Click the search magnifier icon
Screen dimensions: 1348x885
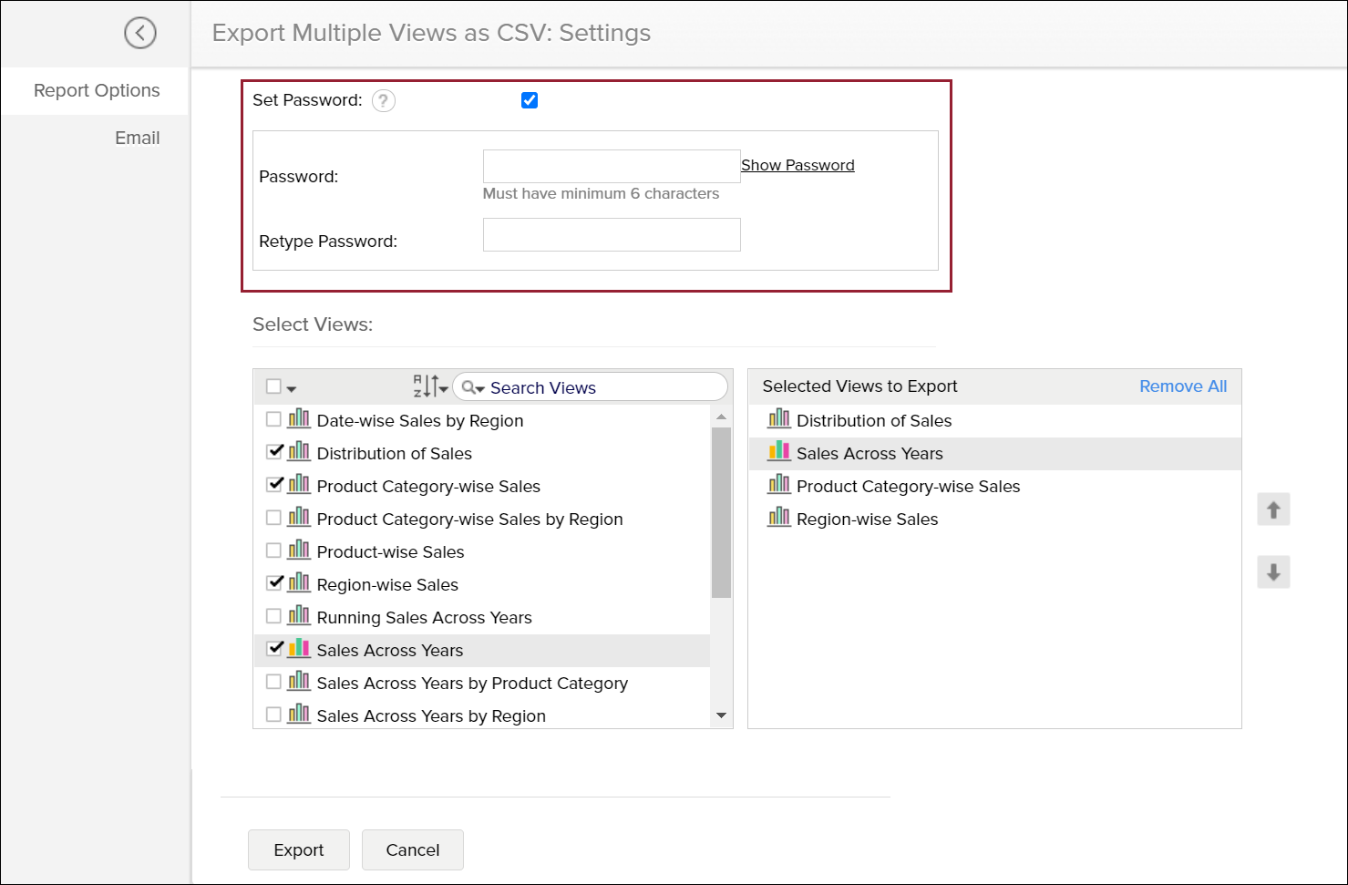[x=468, y=387]
